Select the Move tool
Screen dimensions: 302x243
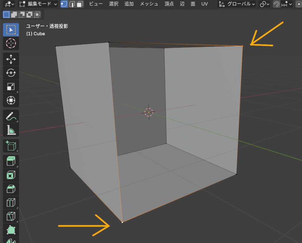click(x=11, y=59)
